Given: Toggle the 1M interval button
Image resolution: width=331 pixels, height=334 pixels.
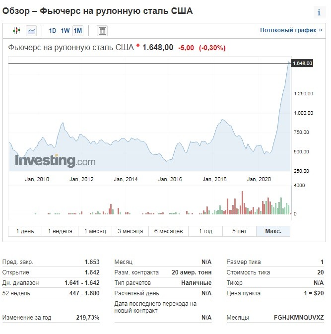Looking at the screenshot, I should [78, 31].
